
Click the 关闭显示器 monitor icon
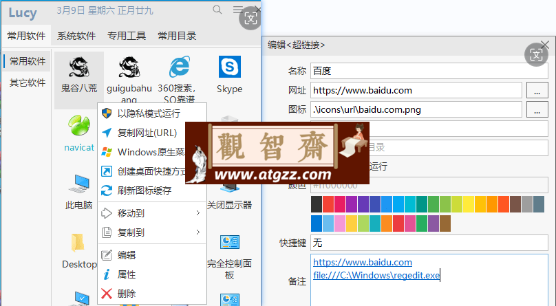pyautogui.click(x=230, y=188)
